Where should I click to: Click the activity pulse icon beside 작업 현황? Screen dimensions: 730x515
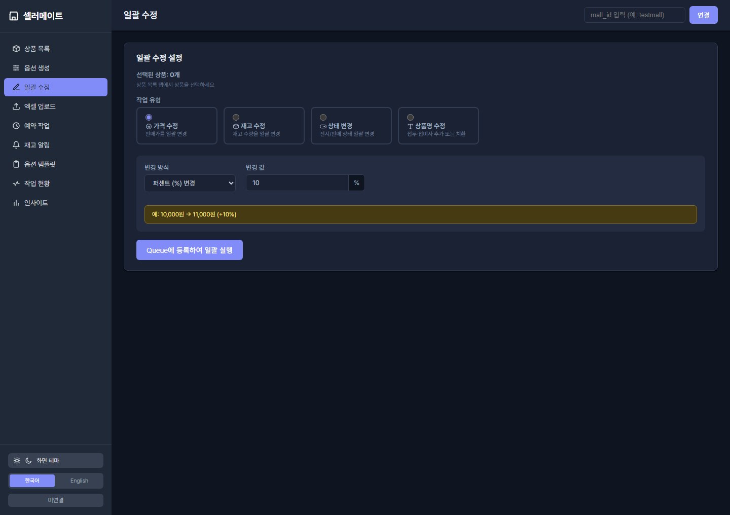(x=16, y=183)
